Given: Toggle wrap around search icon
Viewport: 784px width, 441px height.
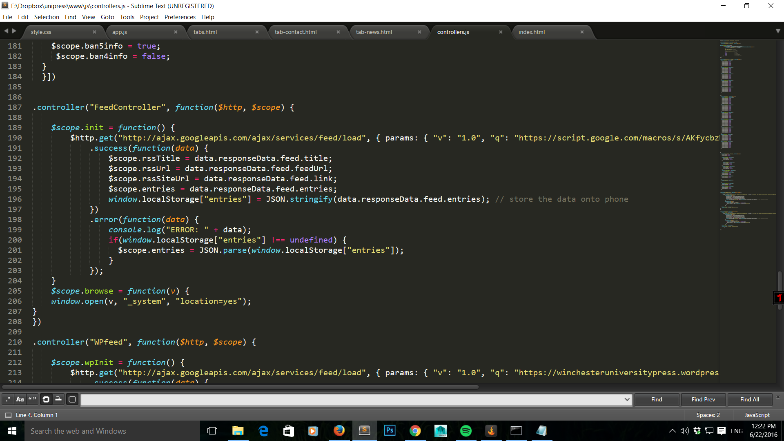Looking at the screenshot, I should tap(46, 399).
